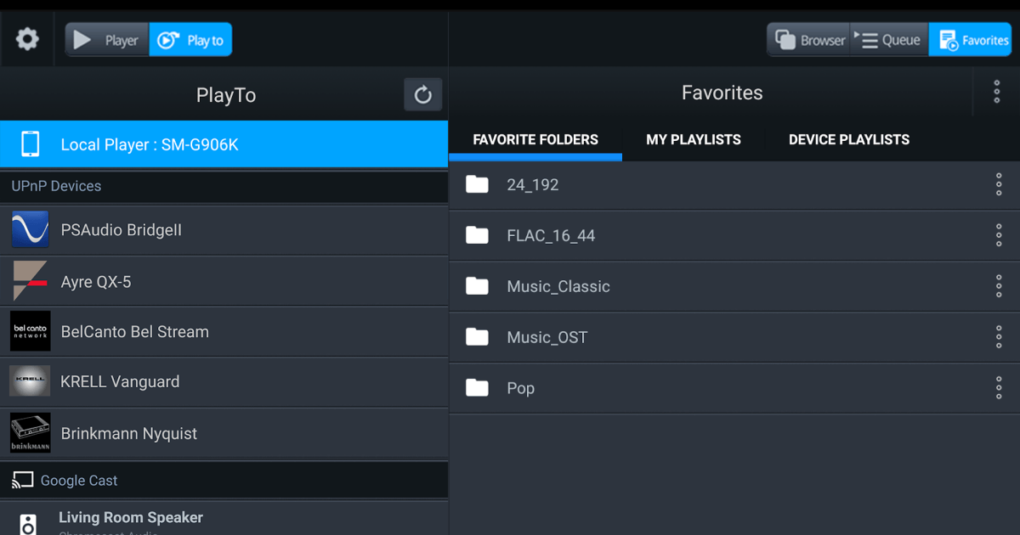The image size is (1020, 535).
Task: Select Local Player SM-G906K phone icon
Action: (x=31, y=144)
